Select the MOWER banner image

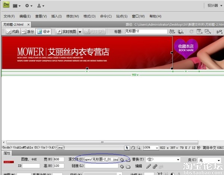pyautogui.click(x=87, y=53)
